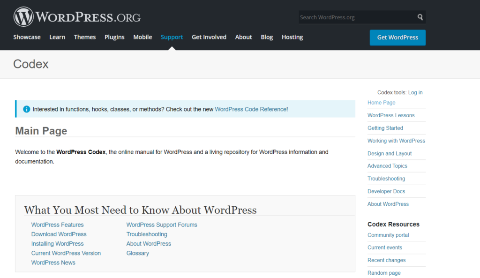Viewport: 480px width, 278px height.
Task: Open the WordPress News link
Action: (x=53, y=263)
